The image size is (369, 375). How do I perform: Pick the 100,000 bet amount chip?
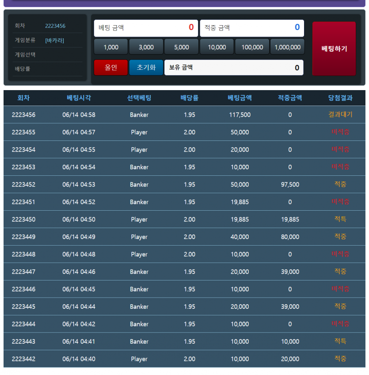(252, 47)
